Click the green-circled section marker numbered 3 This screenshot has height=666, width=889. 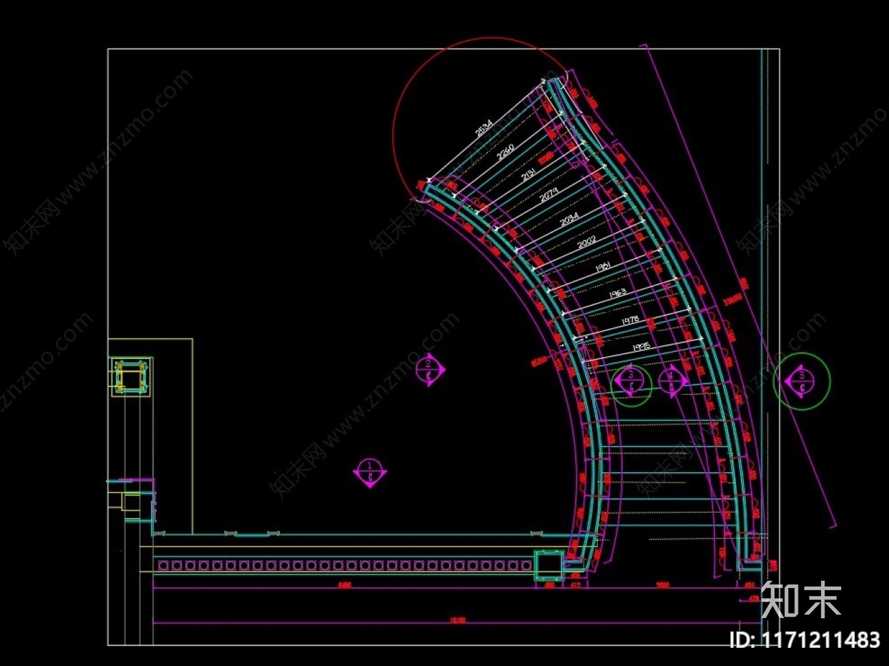(x=631, y=381)
